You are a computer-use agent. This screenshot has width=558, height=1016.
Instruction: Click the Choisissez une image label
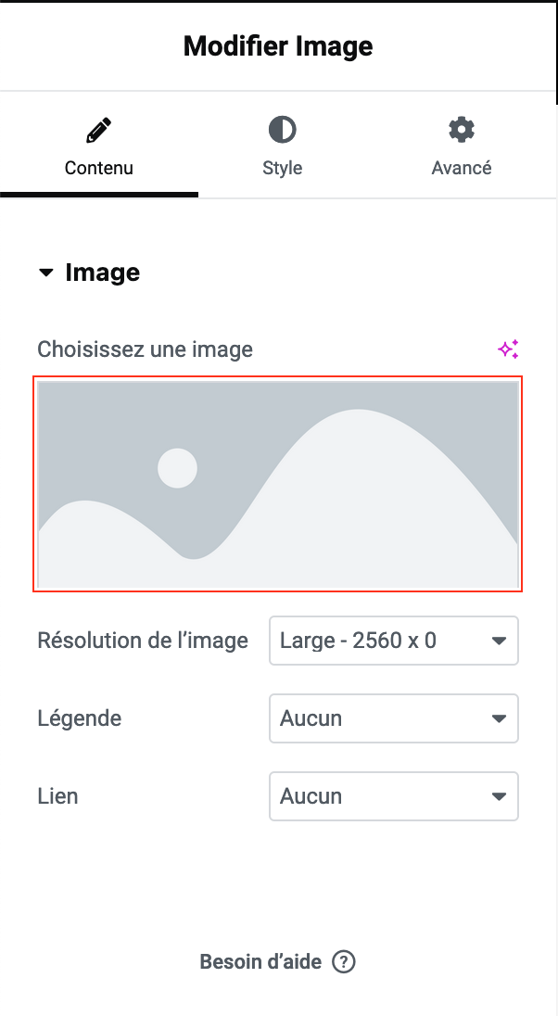pyautogui.click(x=145, y=349)
